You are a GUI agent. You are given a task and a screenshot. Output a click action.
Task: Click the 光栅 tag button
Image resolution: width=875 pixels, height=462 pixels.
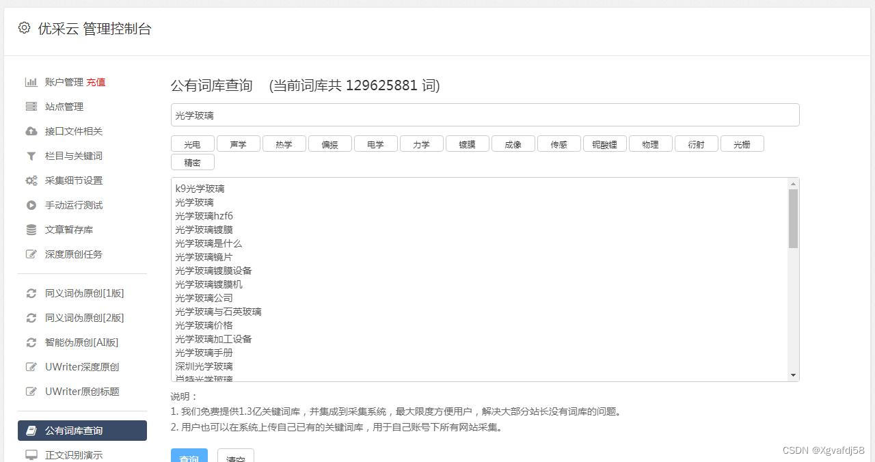coord(742,144)
